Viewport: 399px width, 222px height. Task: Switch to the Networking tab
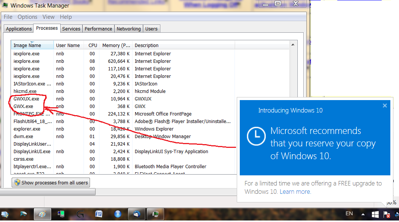tap(129, 28)
